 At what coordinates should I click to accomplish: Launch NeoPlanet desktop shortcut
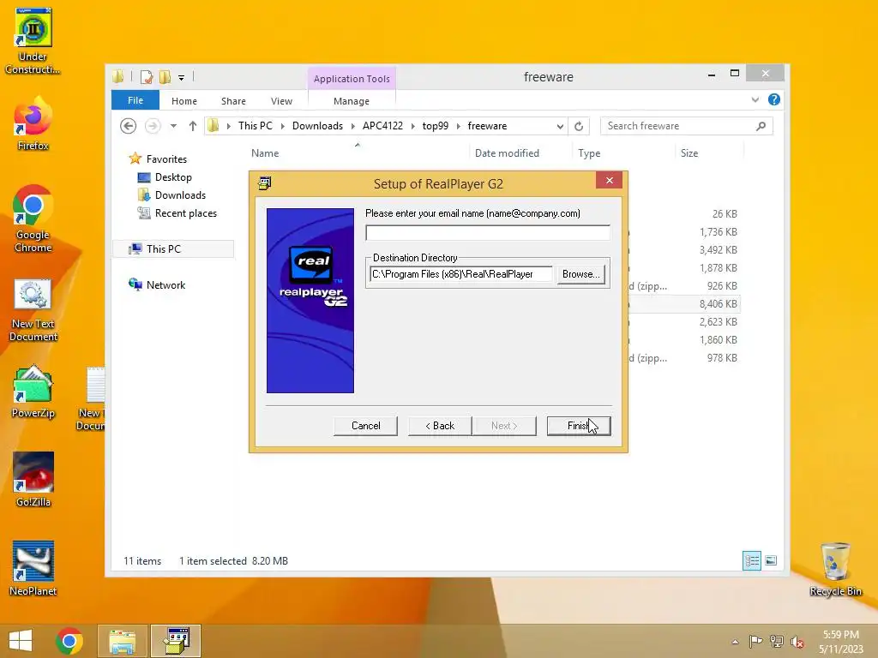(33, 569)
